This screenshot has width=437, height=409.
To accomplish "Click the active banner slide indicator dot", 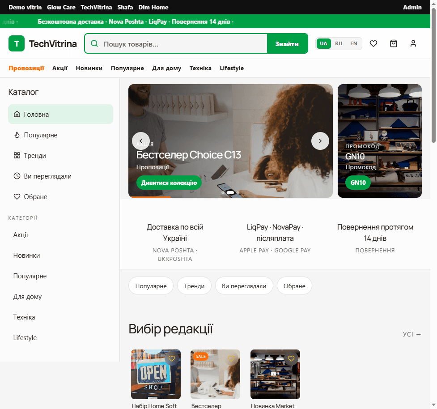I will (230, 193).
